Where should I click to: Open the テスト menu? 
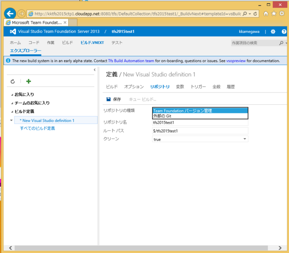[117, 43]
